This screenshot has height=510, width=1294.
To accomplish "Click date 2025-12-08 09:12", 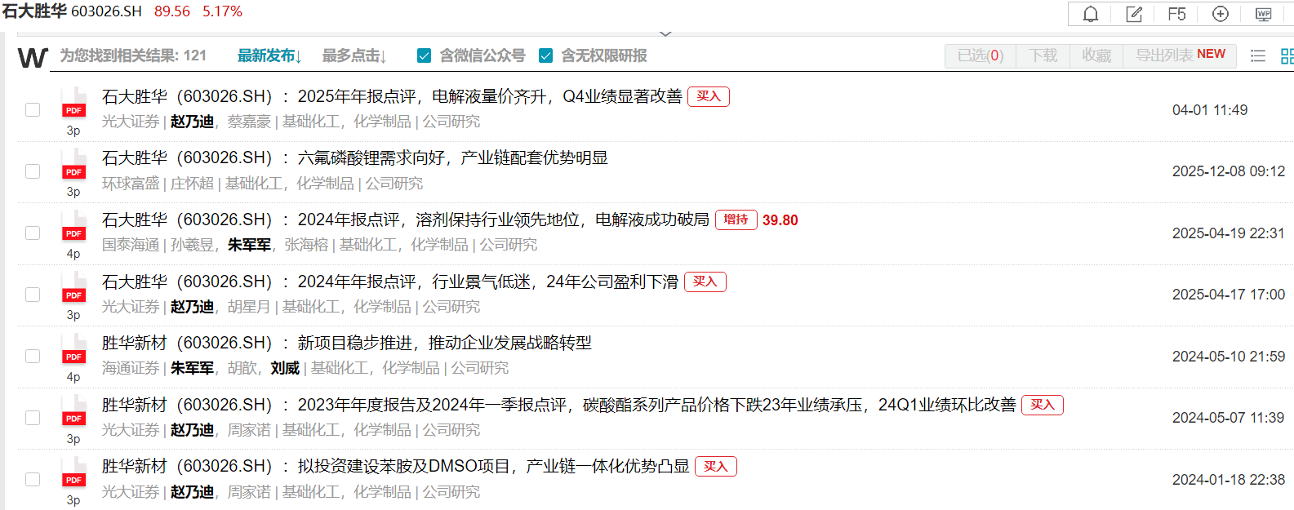I will pyautogui.click(x=1229, y=171).
